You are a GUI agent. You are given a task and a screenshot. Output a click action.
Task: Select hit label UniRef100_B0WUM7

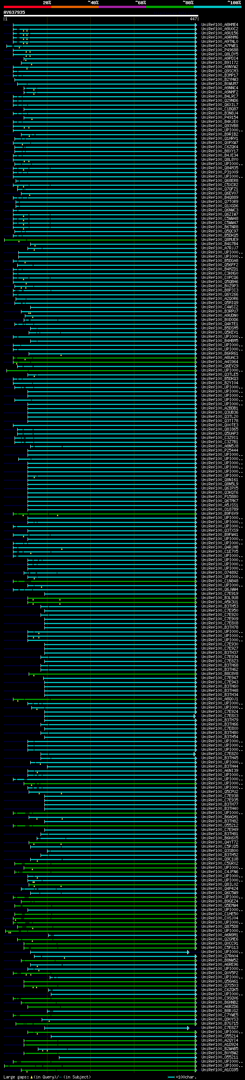coord(220,84)
